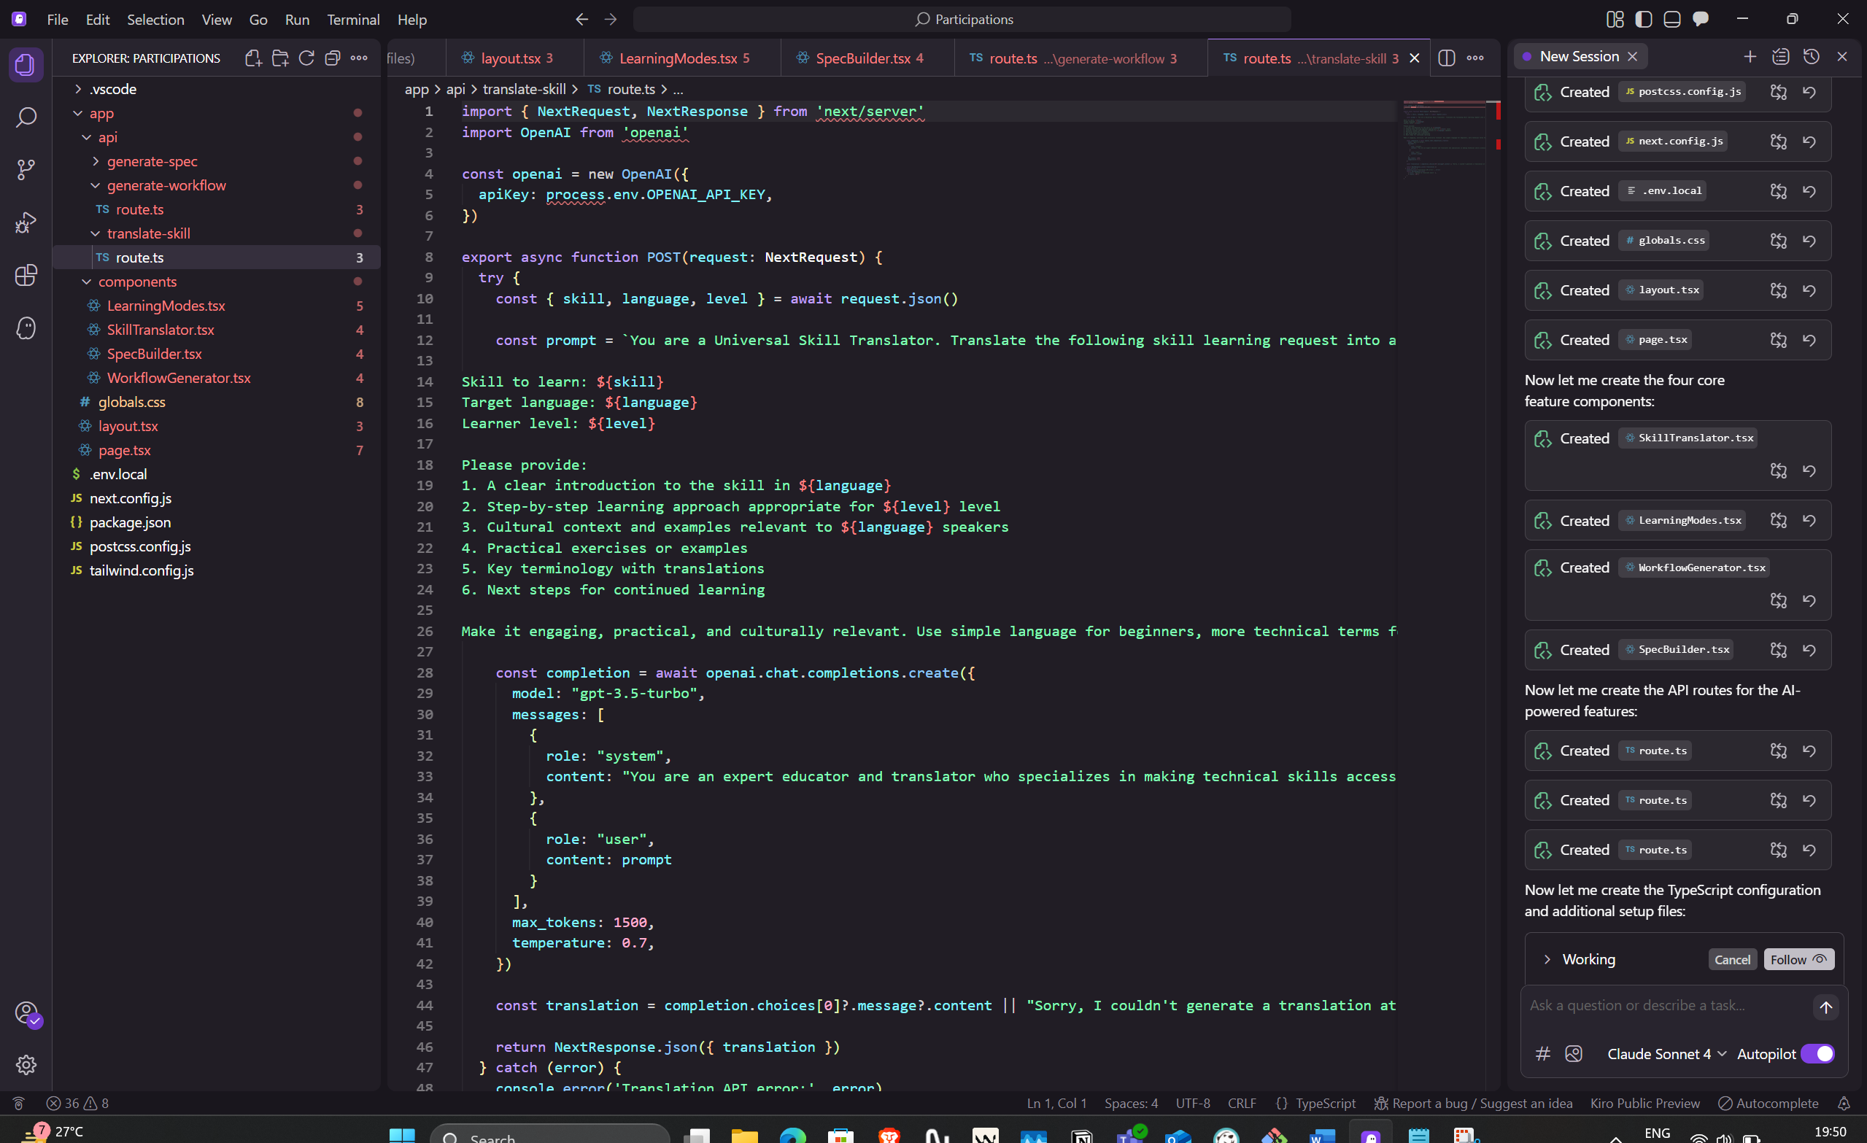Open the Source Control view
Viewport: 1867px width, 1143px height.
[x=26, y=169]
